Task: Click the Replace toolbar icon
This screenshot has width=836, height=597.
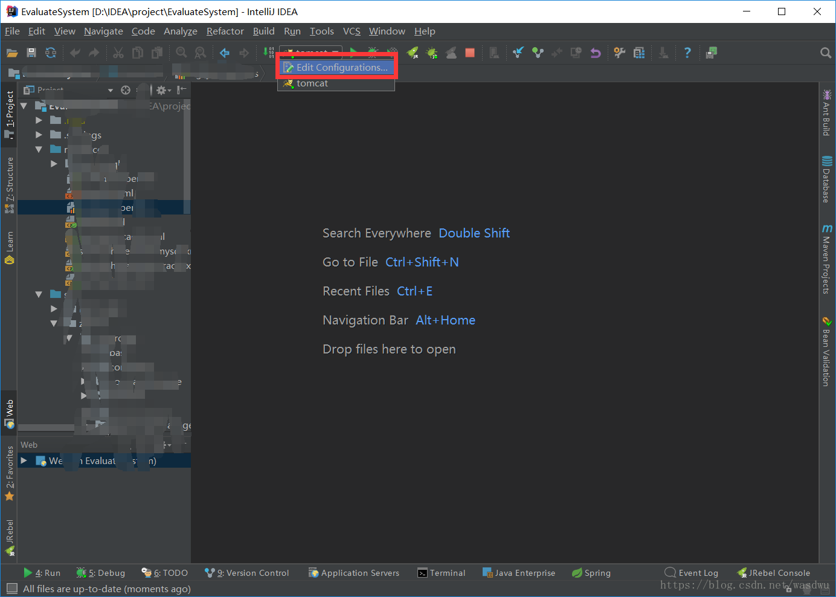Action: [x=201, y=53]
